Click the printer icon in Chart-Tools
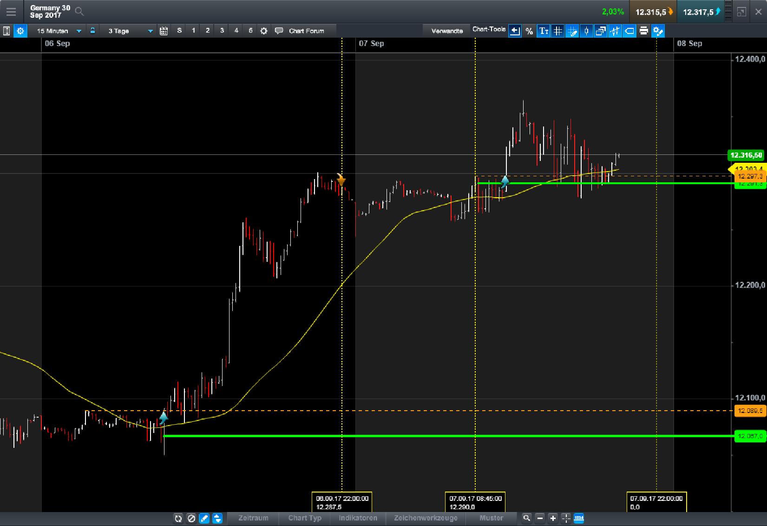This screenshot has width=767, height=526. pyautogui.click(x=643, y=31)
